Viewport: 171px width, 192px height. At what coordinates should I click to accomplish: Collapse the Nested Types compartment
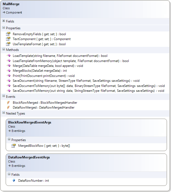(x=4, y=113)
